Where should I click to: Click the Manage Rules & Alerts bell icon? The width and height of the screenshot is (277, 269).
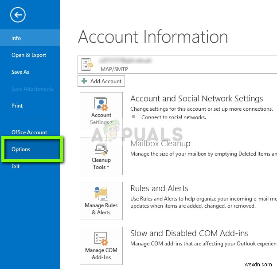pyautogui.click(x=101, y=194)
